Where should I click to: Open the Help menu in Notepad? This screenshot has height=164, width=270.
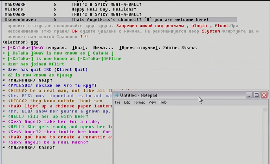163,102
